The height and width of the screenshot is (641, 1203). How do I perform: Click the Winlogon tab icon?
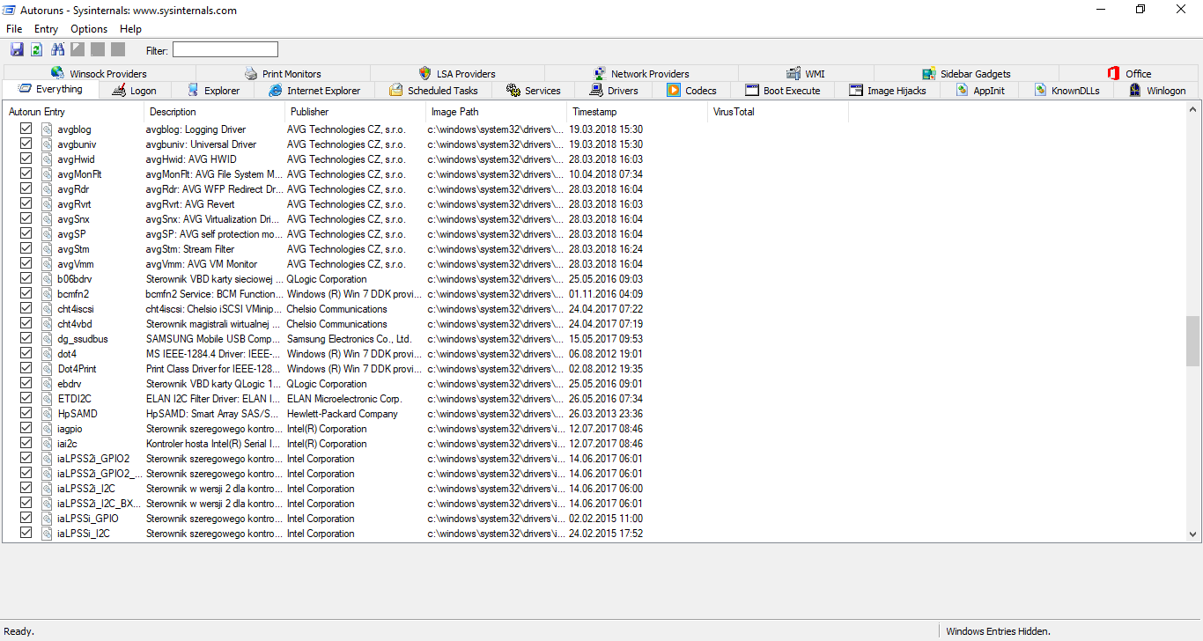pyautogui.click(x=1135, y=90)
